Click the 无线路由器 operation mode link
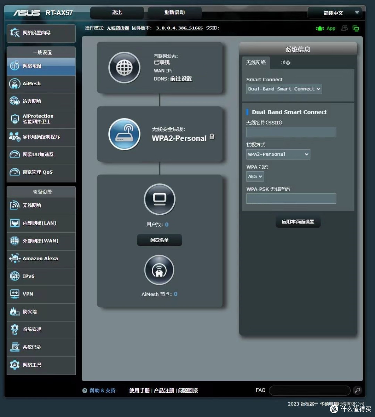375x417 pixels. point(118,28)
